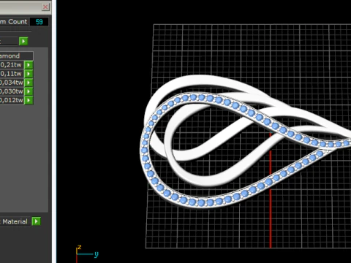Click the green arrow beside 0,034tw

point(29,83)
